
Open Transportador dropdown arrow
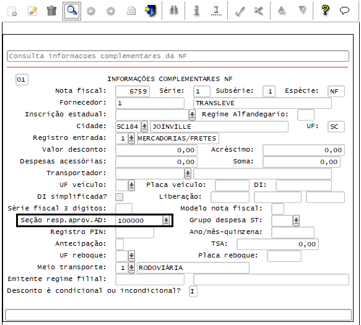click(188, 173)
